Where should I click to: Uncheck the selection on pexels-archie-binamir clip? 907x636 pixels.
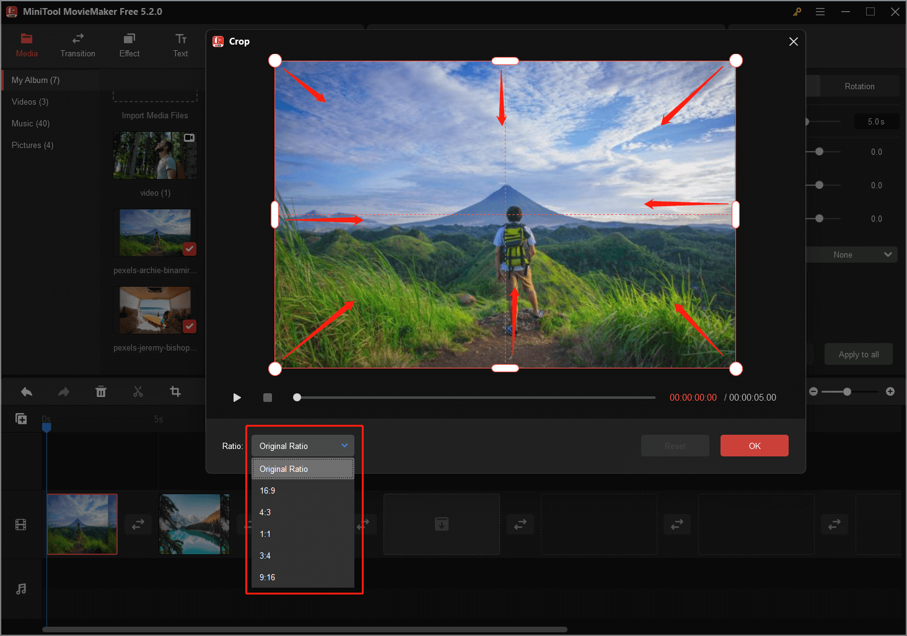pyautogui.click(x=190, y=250)
